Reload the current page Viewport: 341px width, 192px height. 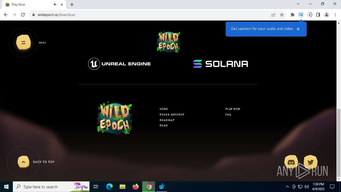coord(23,15)
